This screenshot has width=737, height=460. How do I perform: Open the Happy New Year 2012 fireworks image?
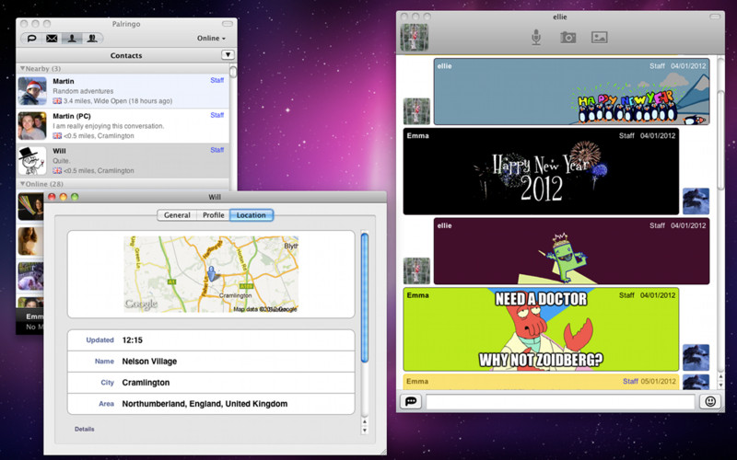[541, 171]
